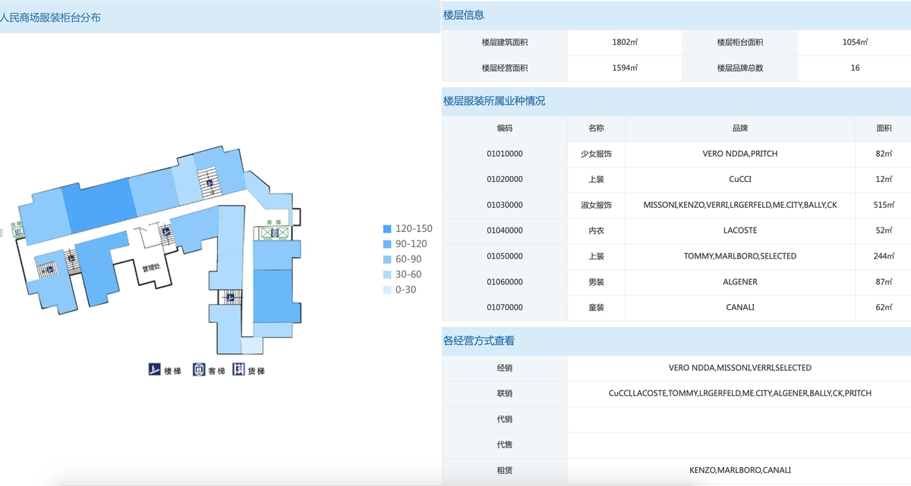Click the TOMMY,MARLBORO,SELECTED brand cell

(x=740, y=256)
